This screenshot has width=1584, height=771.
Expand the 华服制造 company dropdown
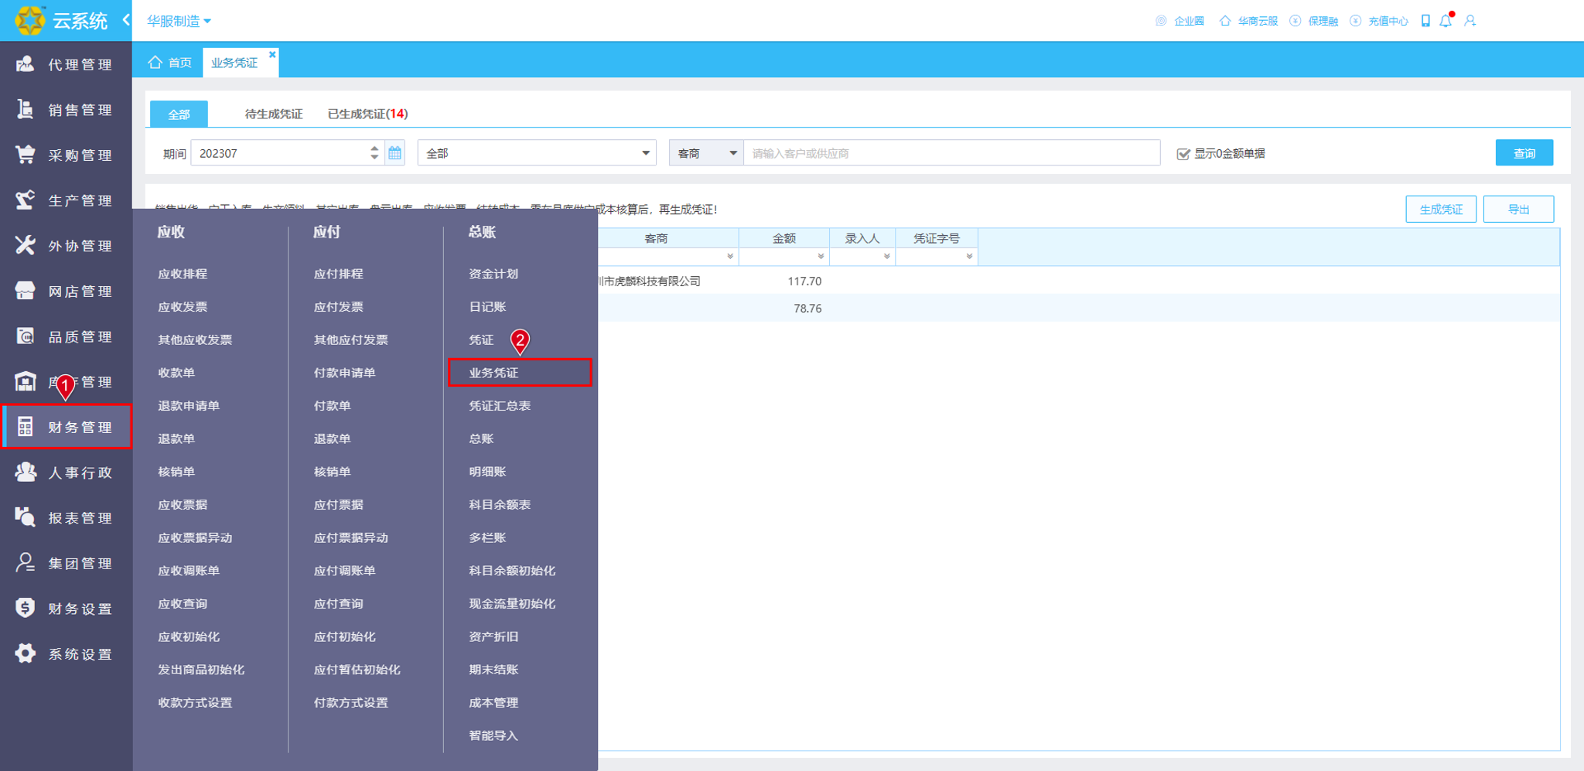[x=179, y=21]
